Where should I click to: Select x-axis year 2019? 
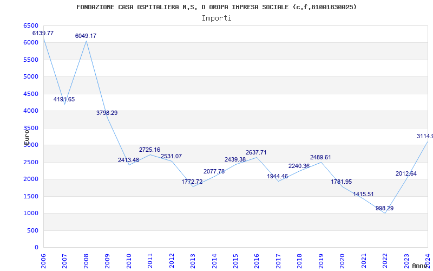pos(321,261)
